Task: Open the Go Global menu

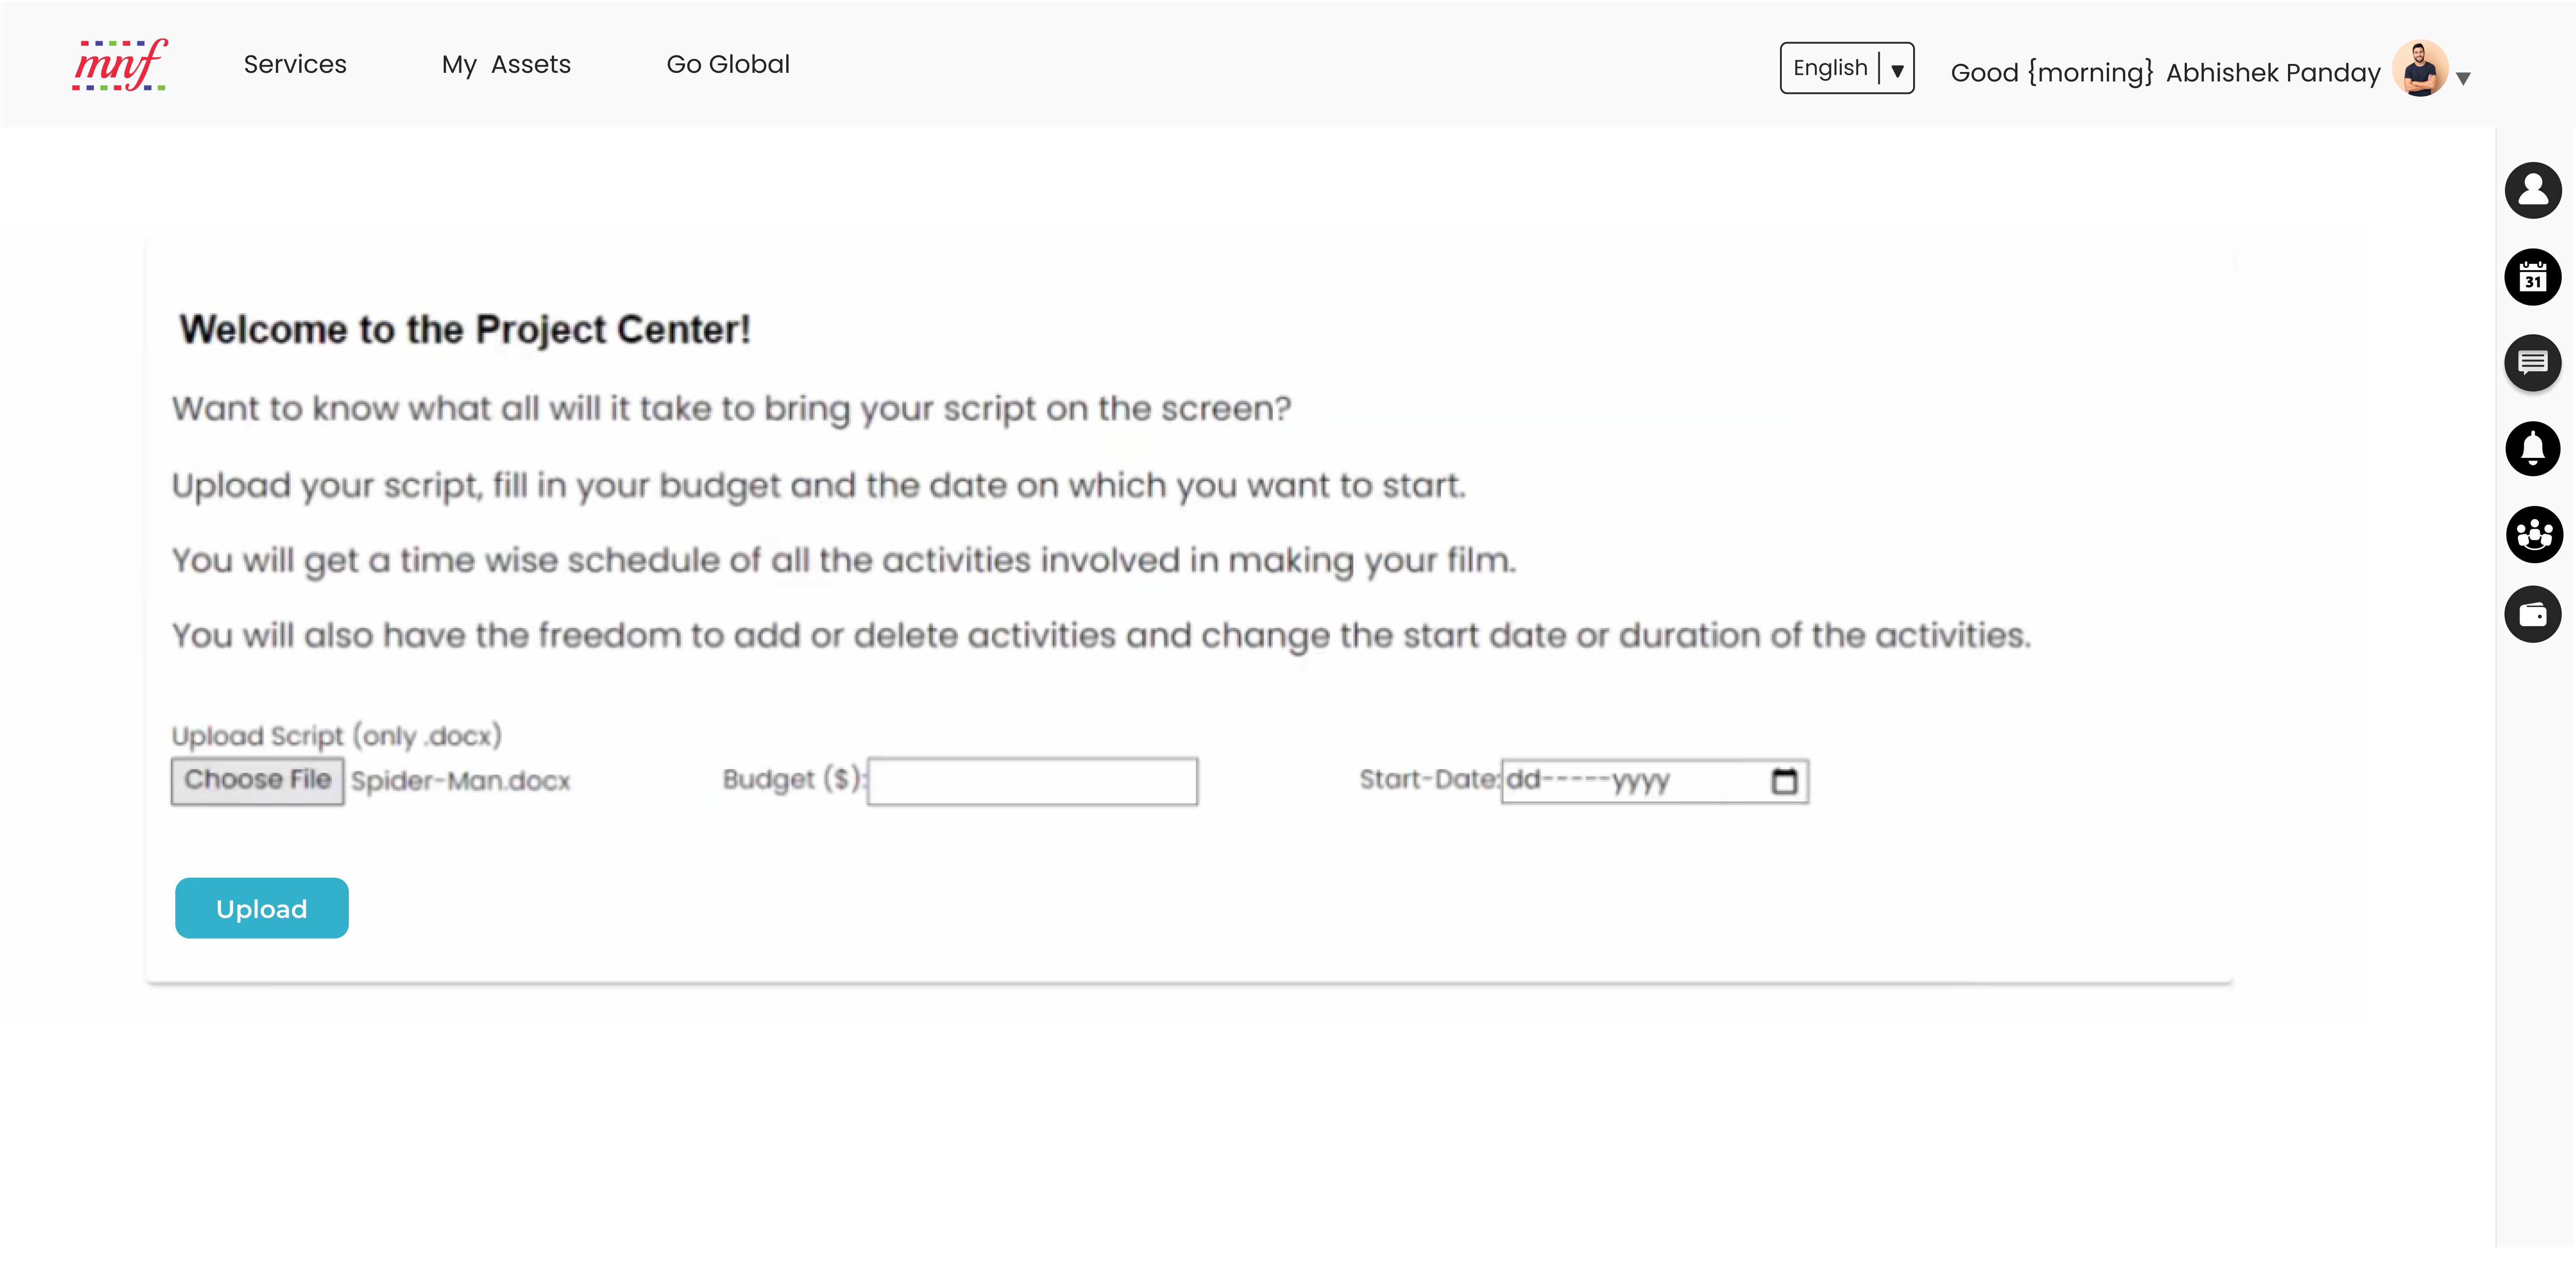Action: (728, 65)
